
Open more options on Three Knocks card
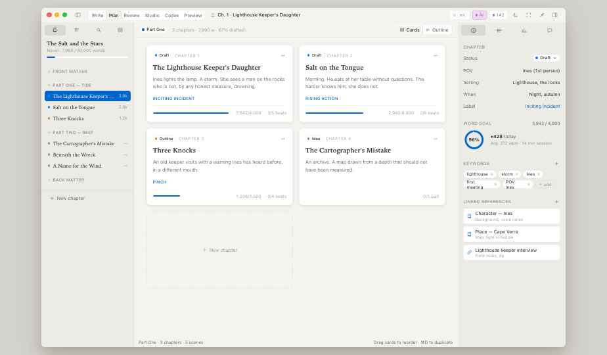(283, 139)
